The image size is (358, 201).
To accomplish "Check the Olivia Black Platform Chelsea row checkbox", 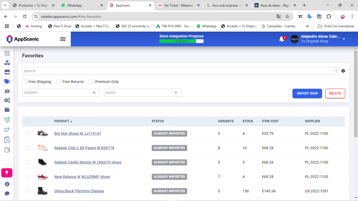I will click(x=28, y=191).
